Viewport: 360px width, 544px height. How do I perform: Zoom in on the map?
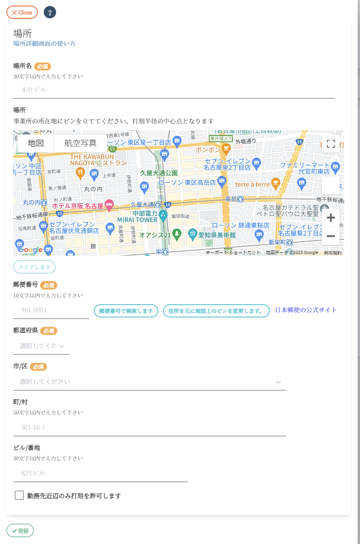pos(331,218)
